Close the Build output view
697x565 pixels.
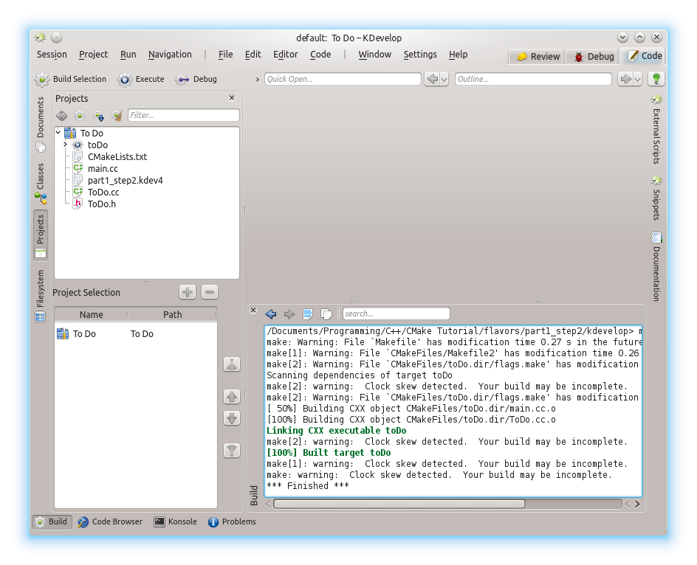pos(253,311)
